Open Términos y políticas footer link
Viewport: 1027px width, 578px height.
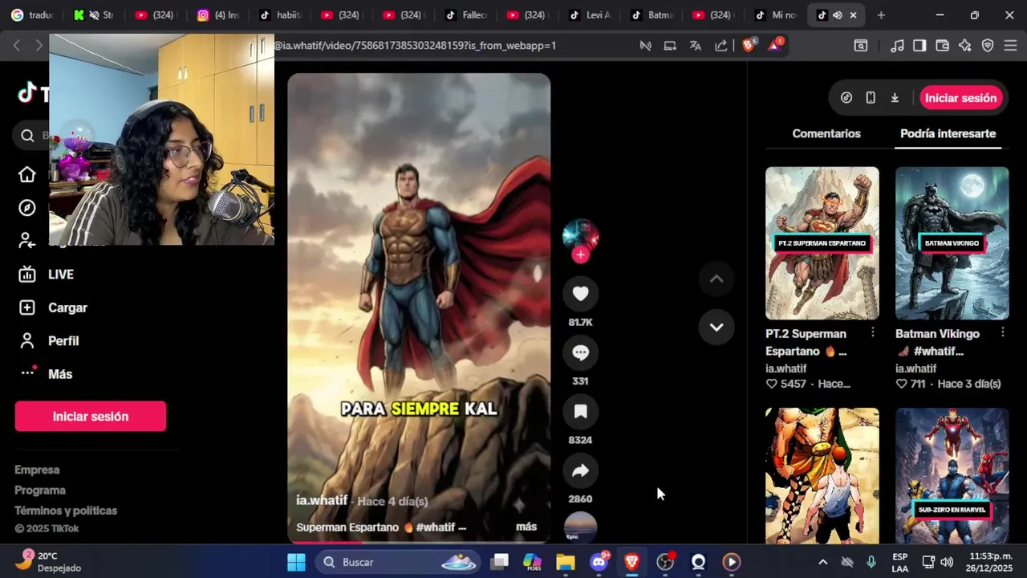[x=66, y=511]
